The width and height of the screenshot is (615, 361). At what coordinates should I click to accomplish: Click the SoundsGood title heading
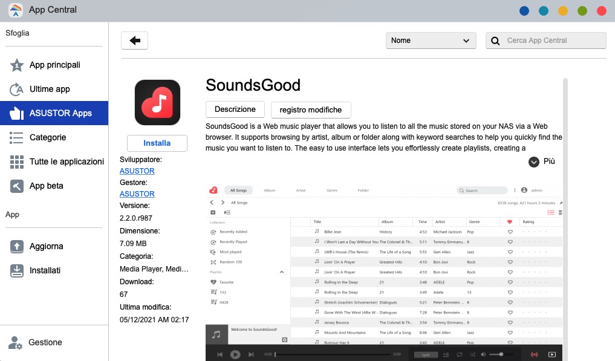pos(253,85)
